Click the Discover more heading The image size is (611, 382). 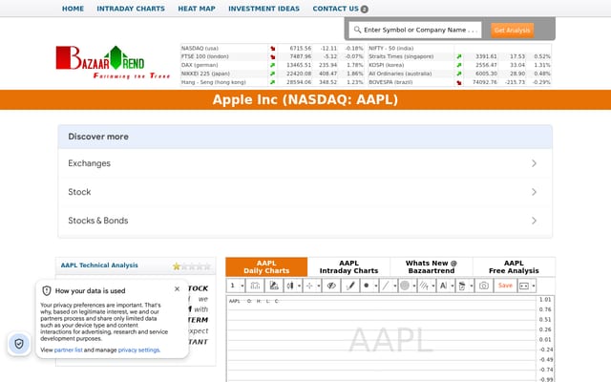point(98,137)
